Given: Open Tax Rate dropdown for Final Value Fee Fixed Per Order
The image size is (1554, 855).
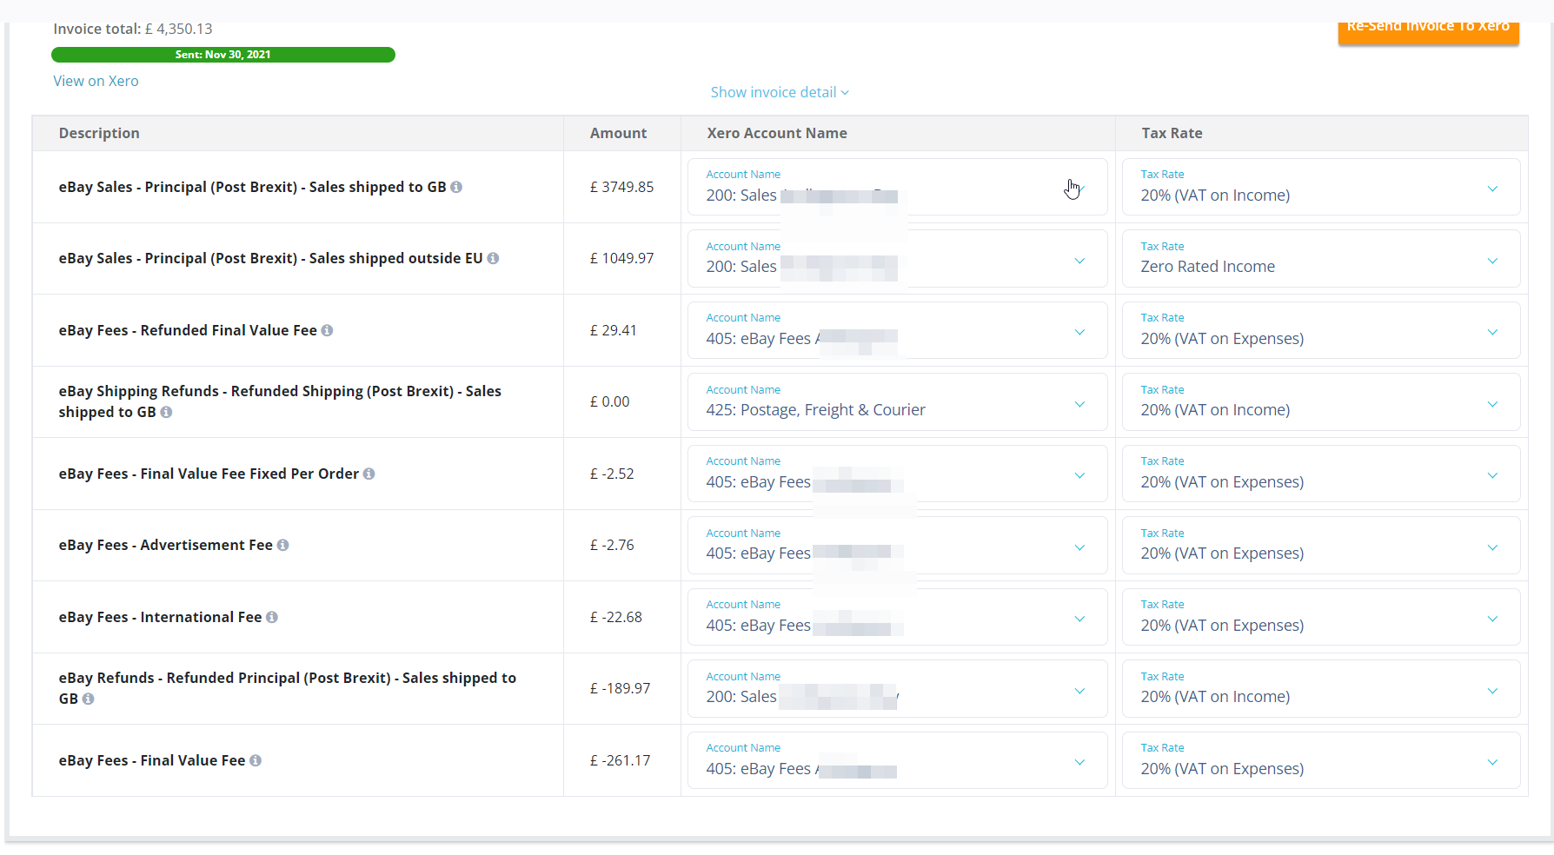Looking at the screenshot, I should [1321, 474].
